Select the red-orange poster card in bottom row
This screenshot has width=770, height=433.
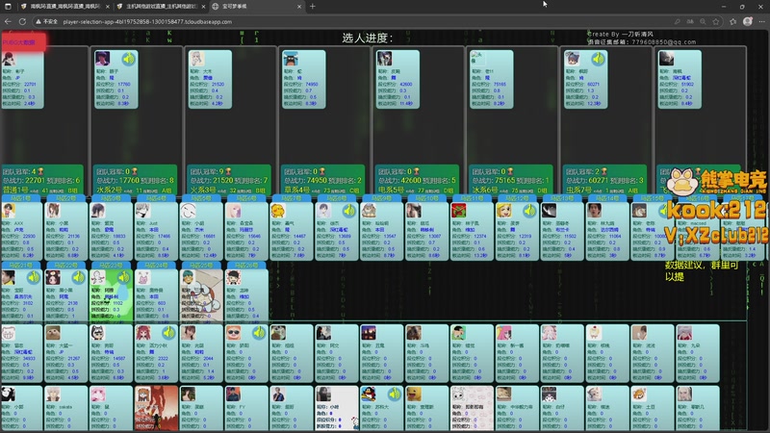[157, 408]
